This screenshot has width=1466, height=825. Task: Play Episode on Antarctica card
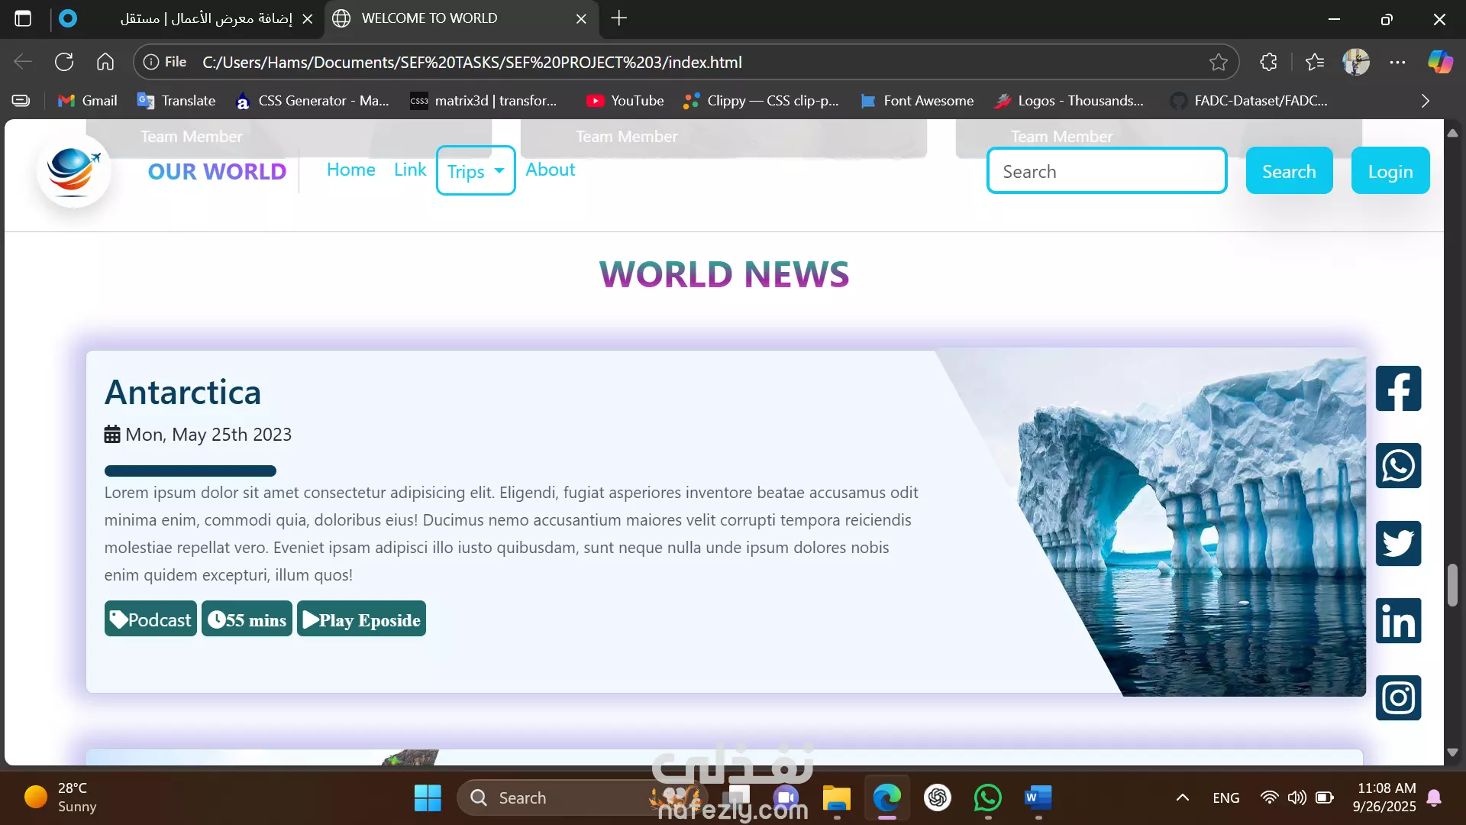click(361, 620)
